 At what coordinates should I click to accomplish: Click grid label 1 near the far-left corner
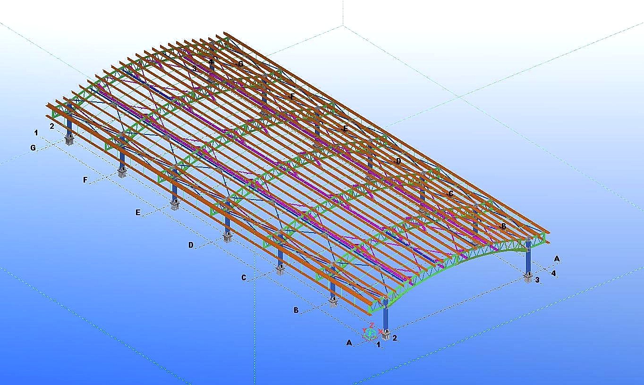pyautogui.click(x=36, y=133)
